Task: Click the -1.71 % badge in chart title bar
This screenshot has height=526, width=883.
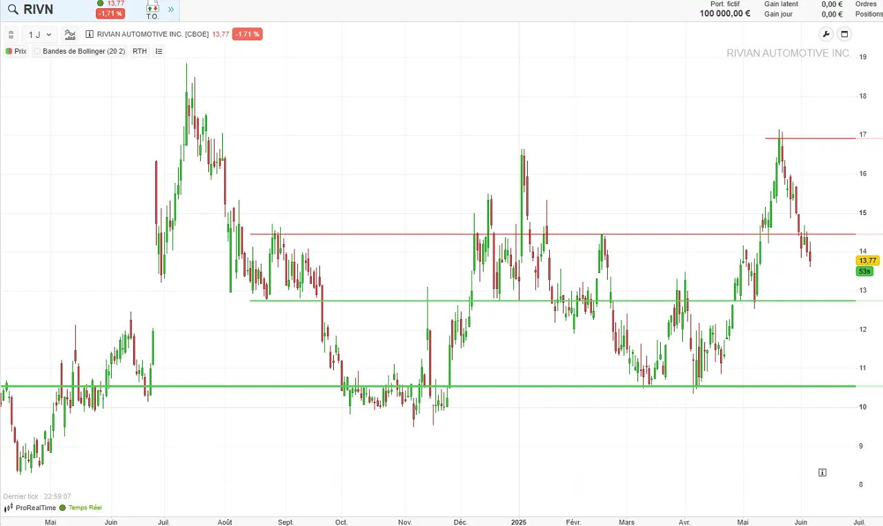Action: point(247,34)
